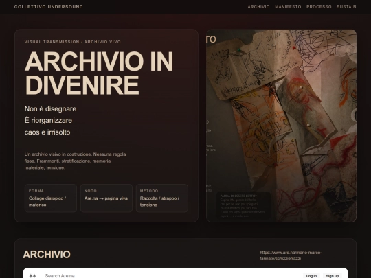Click the 'È riorganizzare' line
The height and width of the screenshot is (278, 371).
point(48,120)
